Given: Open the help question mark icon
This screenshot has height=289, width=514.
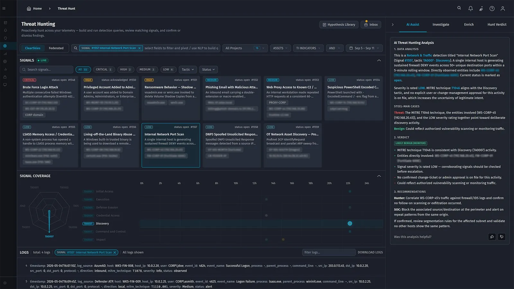Looking at the screenshot, I should (492, 9).
